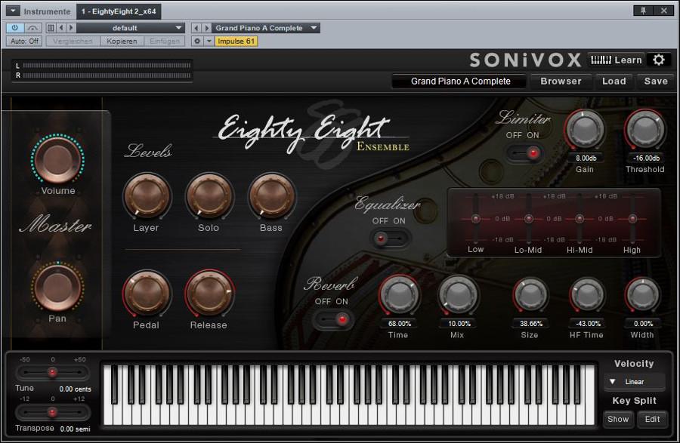Click the Tune slider handle

click(52, 372)
